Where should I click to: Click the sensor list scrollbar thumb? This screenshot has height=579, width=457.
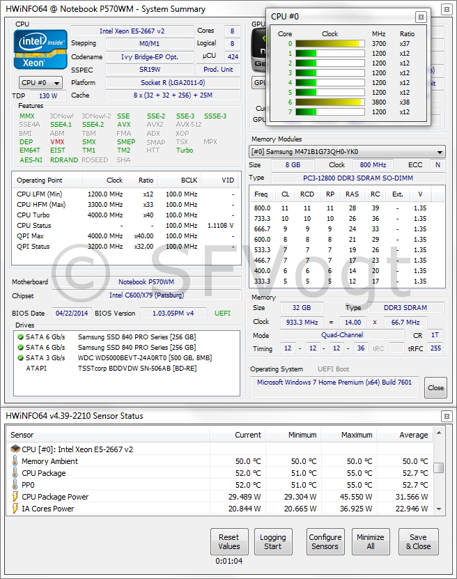click(x=439, y=468)
